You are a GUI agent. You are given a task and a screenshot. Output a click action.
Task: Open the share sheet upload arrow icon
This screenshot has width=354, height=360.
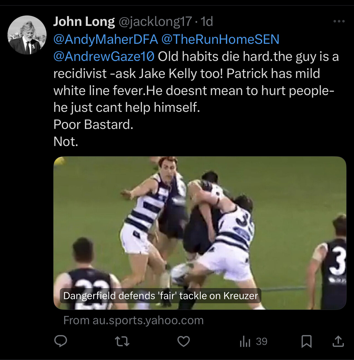[x=338, y=341]
